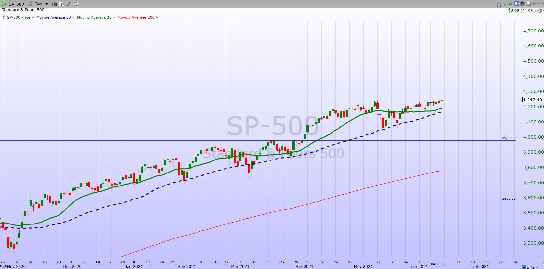Toggle the favorite star icon
This screenshot has width=544, height=269.
point(499,4)
